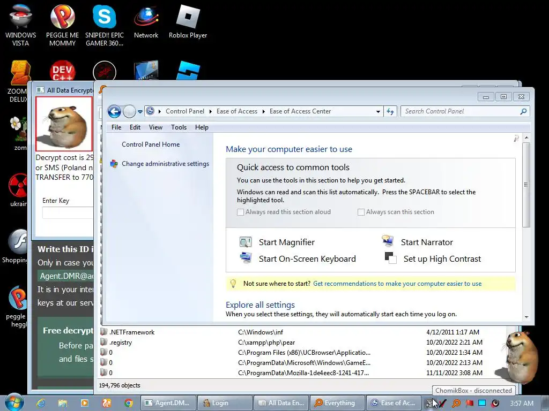
Task: Enable Always read this section aloud
Action: (x=240, y=212)
